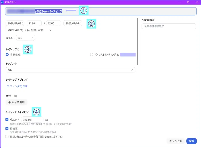Toggle the 待機室 checkbox
Image resolution: width=201 pixels, height=148 pixels.
coord(7,128)
